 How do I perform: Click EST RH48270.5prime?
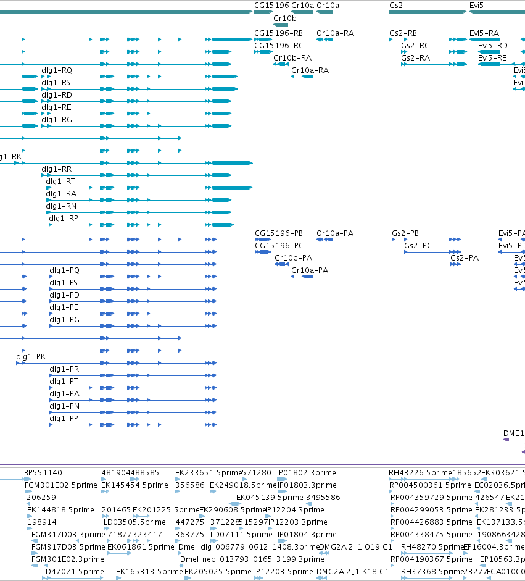tap(432, 547)
